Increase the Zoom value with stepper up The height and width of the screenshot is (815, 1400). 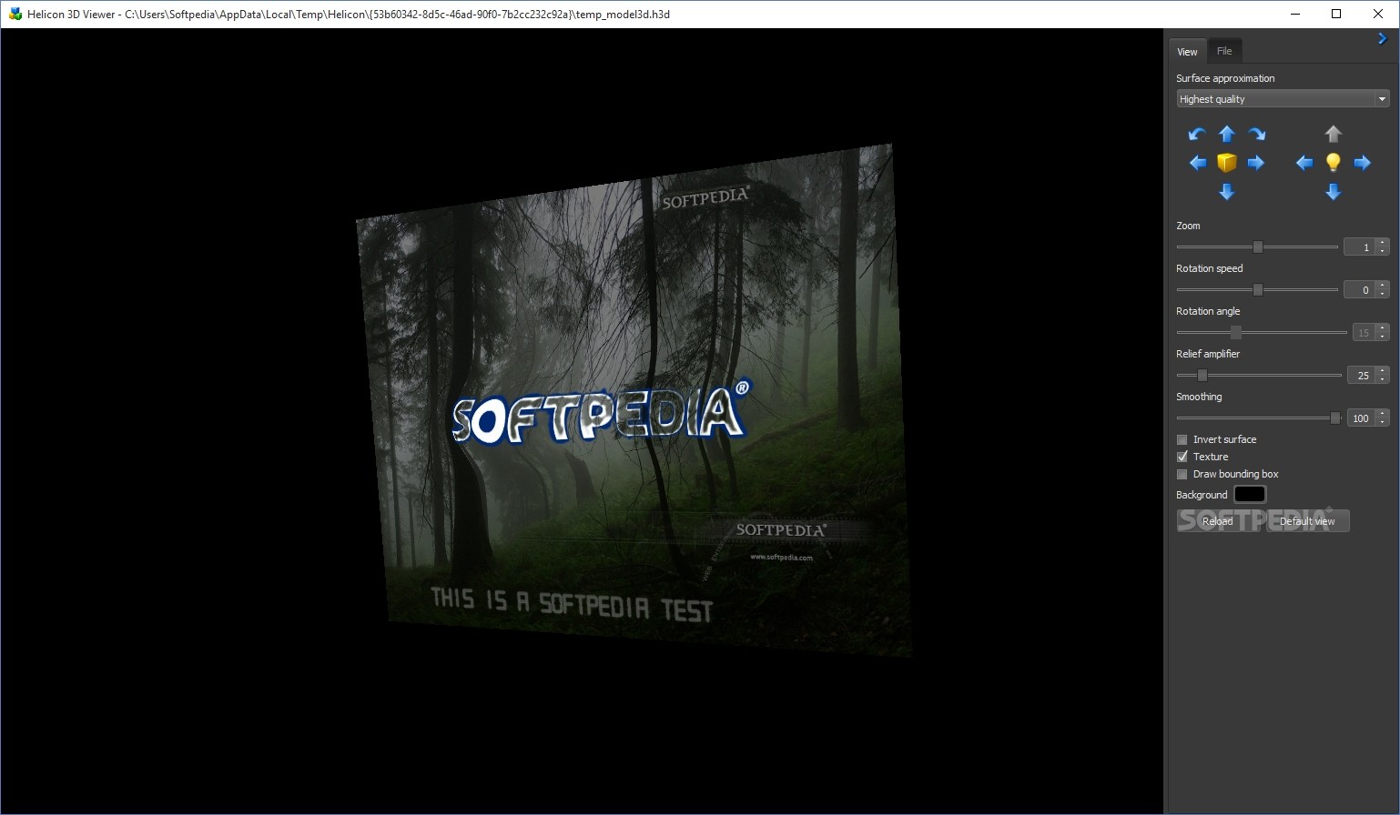coord(1383,243)
